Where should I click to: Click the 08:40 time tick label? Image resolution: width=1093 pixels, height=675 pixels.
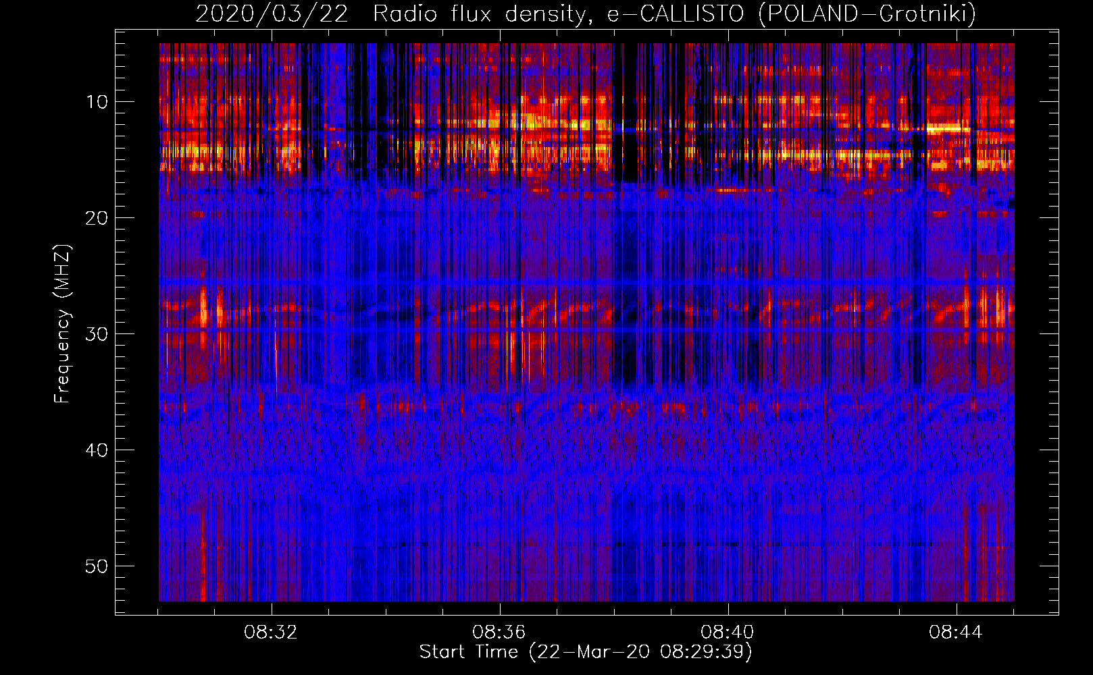pyautogui.click(x=728, y=632)
